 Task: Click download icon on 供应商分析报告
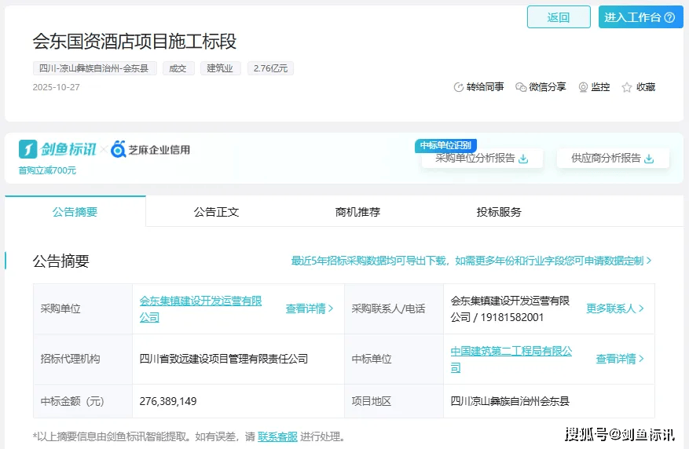coord(649,159)
